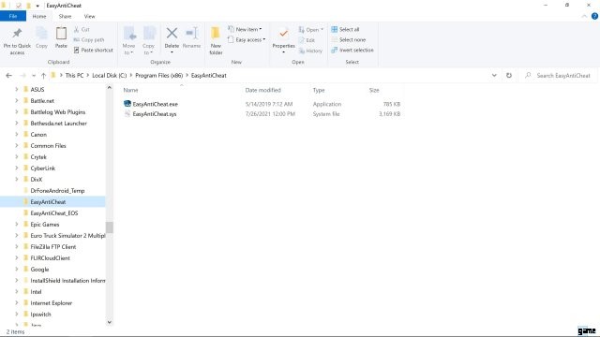Select the EasyAntiCheat.exe file icon

point(127,104)
